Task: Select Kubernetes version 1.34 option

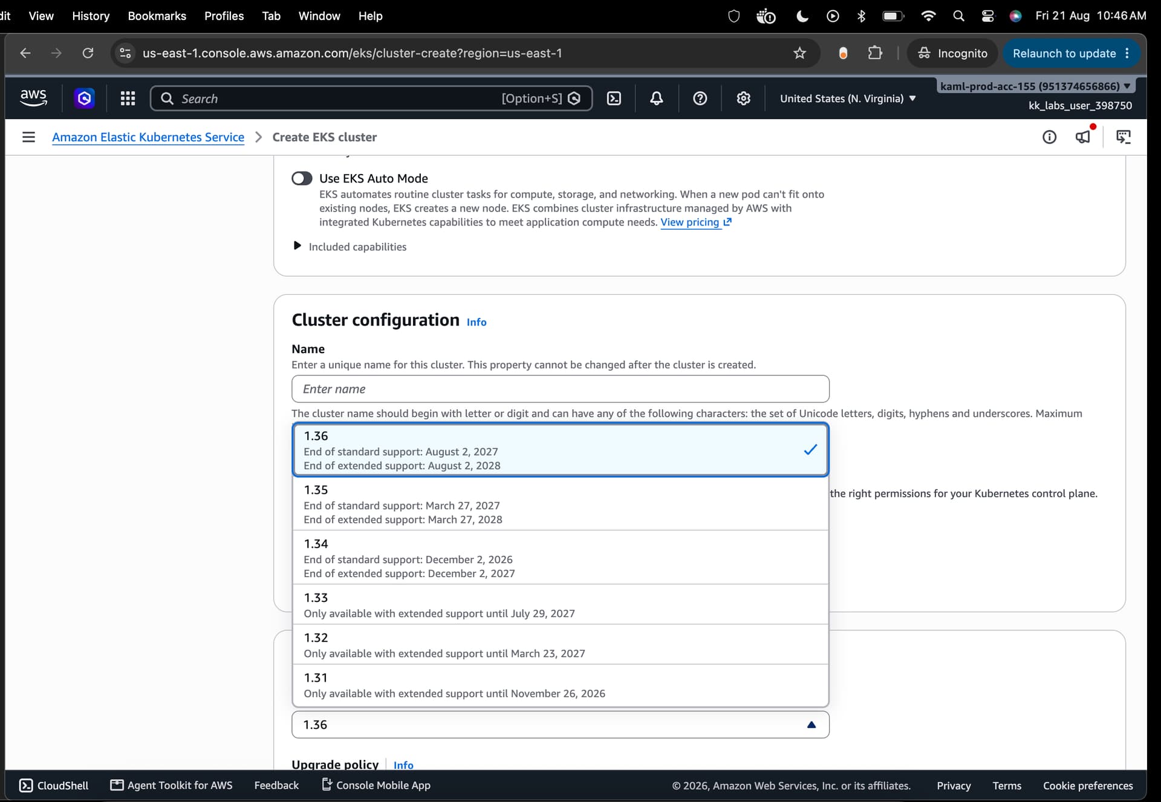Action: [561, 558]
